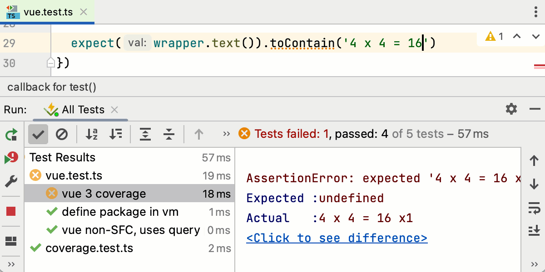Stop the running test process
This screenshot has width=545, height=272.
(x=11, y=211)
